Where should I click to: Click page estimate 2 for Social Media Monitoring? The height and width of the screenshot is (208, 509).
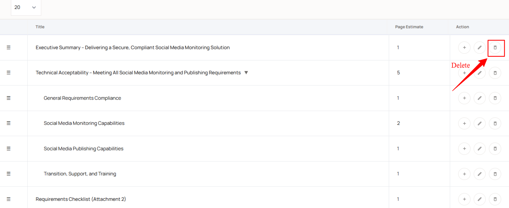pos(399,123)
